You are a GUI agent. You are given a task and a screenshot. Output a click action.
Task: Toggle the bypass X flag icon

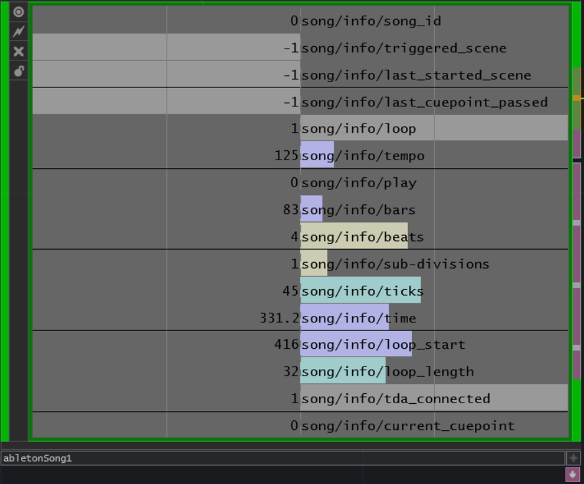coord(18,51)
